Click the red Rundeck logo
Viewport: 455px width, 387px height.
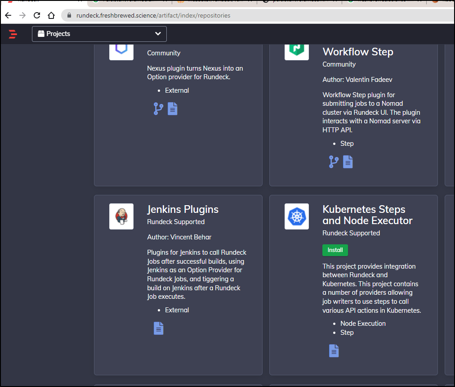pyautogui.click(x=13, y=34)
